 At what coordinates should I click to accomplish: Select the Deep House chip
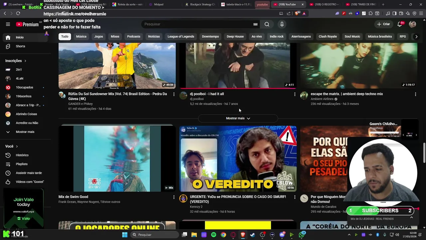pos(235,36)
